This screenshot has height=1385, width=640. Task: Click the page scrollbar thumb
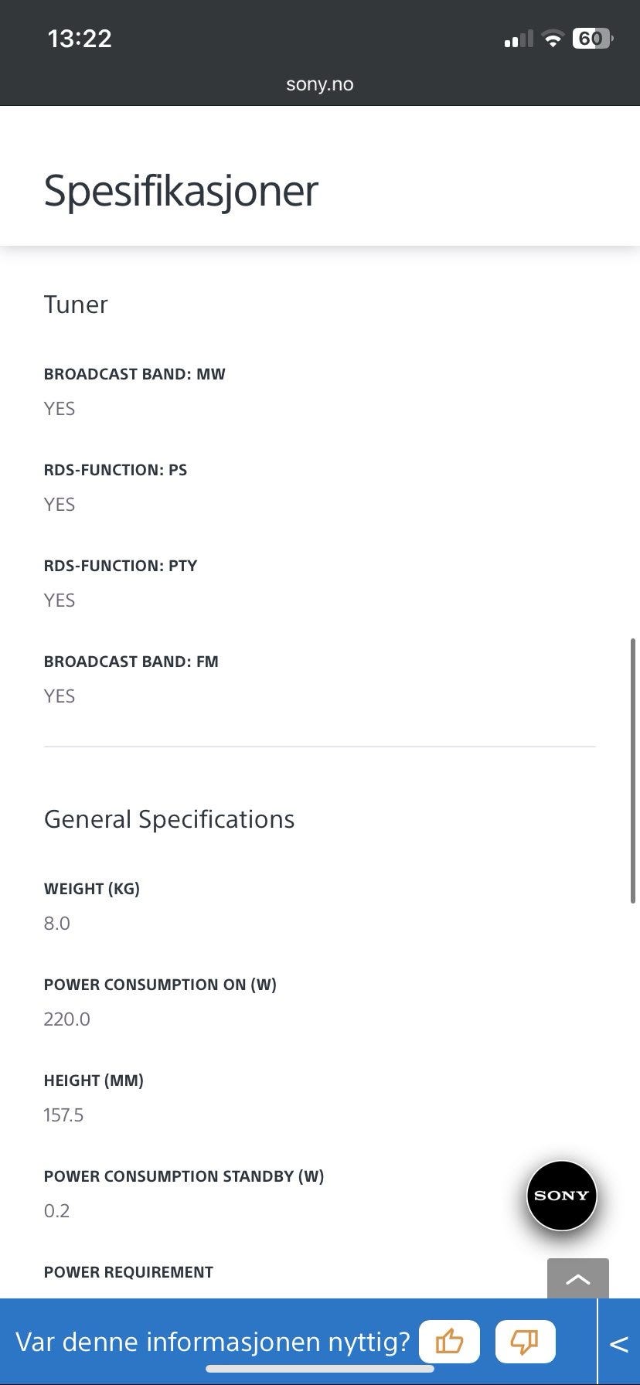tap(634, 770)
